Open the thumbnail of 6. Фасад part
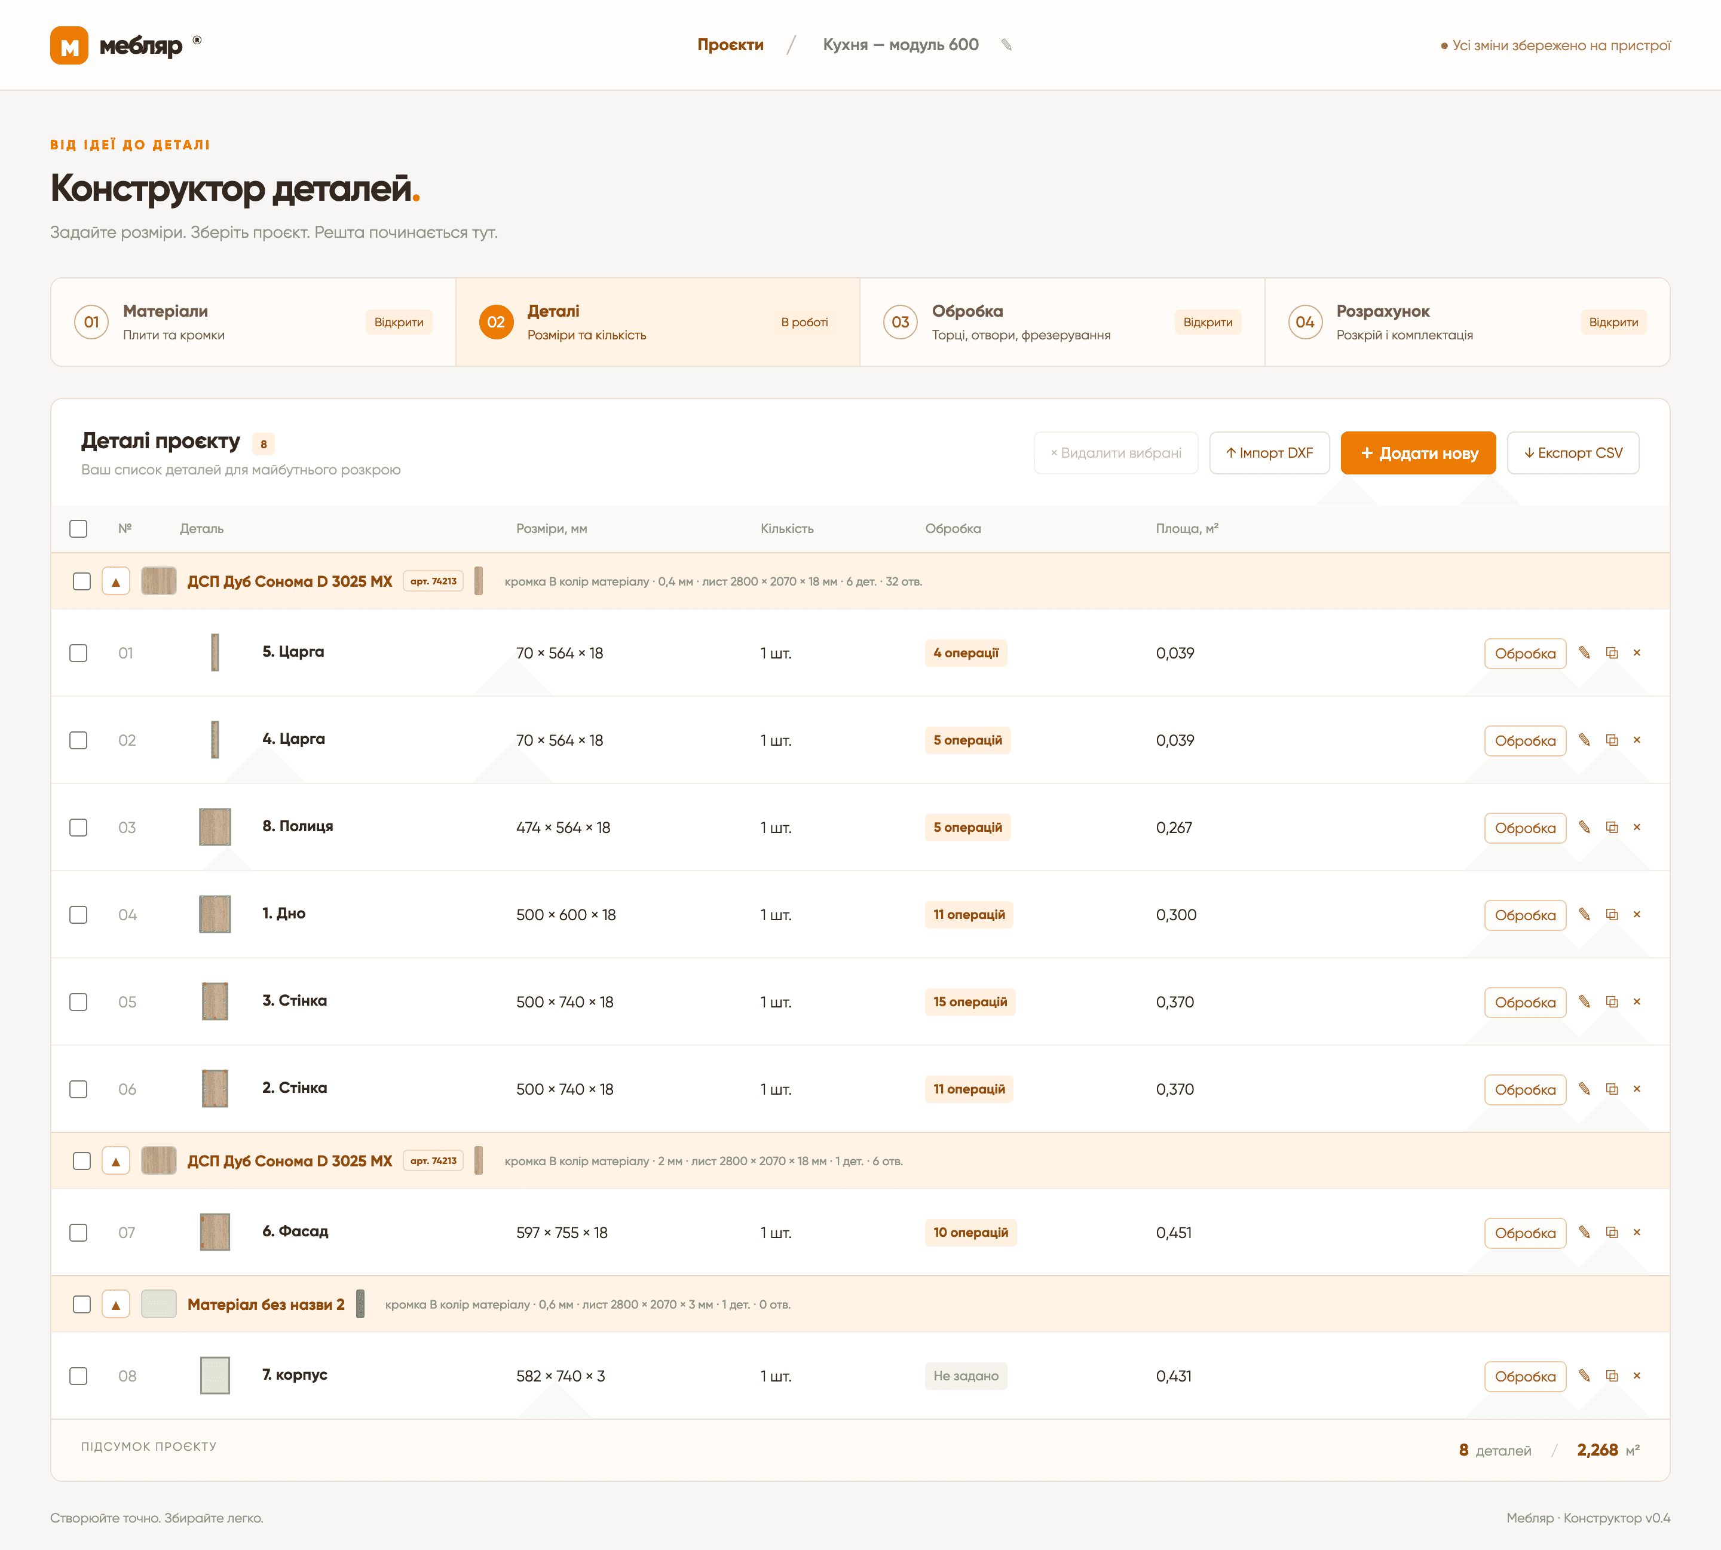The image size is (1721, 1550). (215, 1232)
